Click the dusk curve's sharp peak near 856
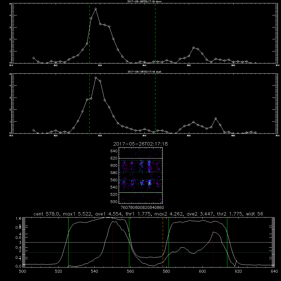 216,119
